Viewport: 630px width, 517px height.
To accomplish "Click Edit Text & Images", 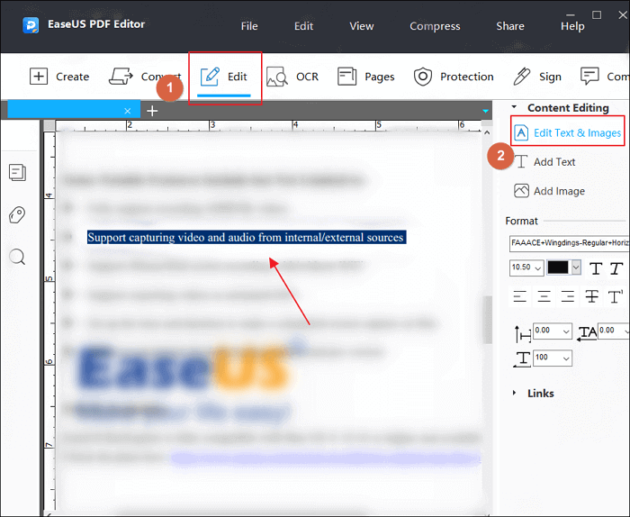I will [x=567, y=132].
